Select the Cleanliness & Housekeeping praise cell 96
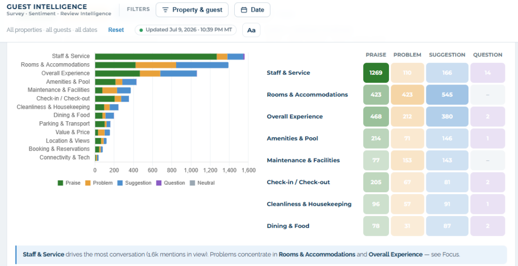This screenshot has width=518, height=266. [x=376, y=204]
